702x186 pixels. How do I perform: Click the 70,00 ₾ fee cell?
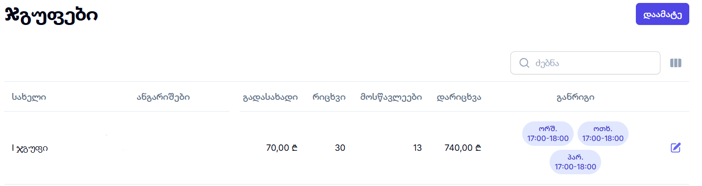point(282,147)
